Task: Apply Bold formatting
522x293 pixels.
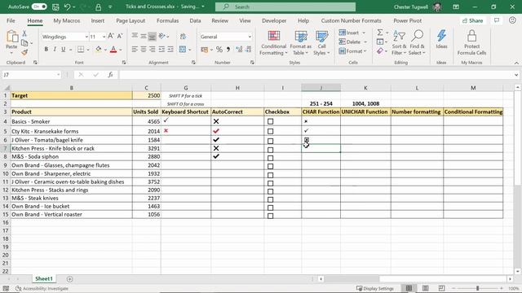Action: pos(46,50)
